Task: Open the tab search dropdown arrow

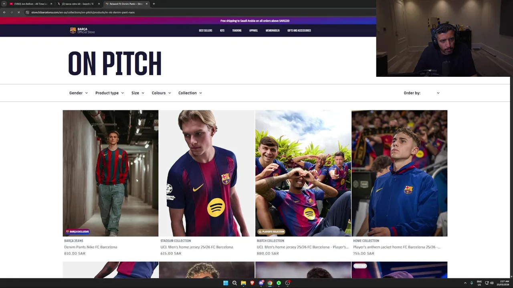Action: [x=4, y=4]
